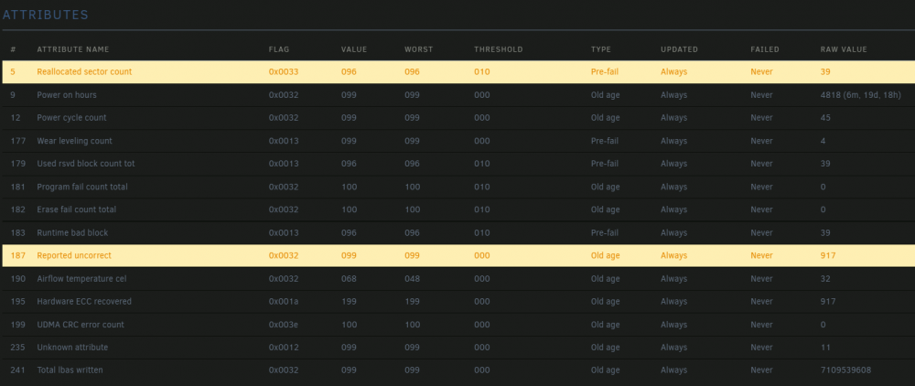Select the Airflow temperature cel attribute

click(81, 279)
